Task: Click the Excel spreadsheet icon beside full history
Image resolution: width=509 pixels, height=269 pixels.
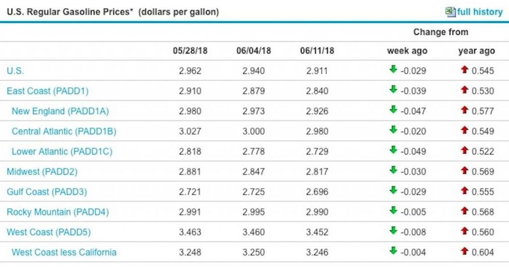Action: [x=450, y=11]
